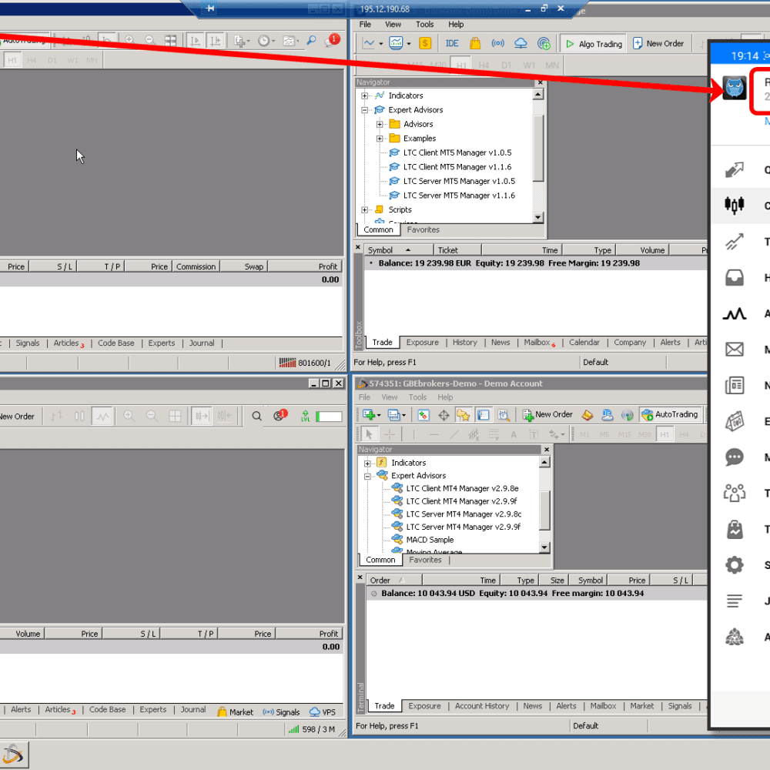Image resolution: width=770 pixels, height=770 pixels.
Task: Open the Signals radio icon in MT5 toolbar
Action: point(497,44)
